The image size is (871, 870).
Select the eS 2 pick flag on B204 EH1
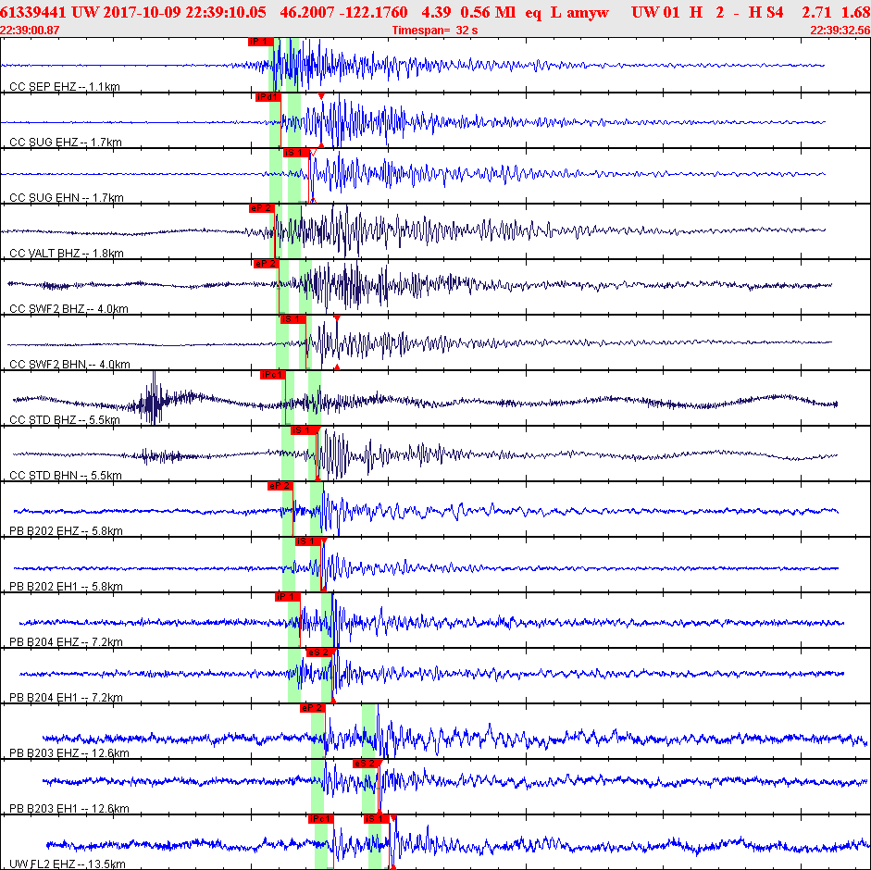point(318,652)
